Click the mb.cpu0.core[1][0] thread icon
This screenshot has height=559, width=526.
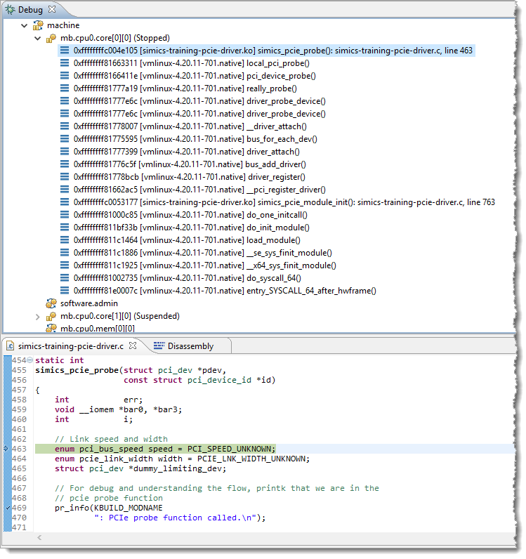51,316
